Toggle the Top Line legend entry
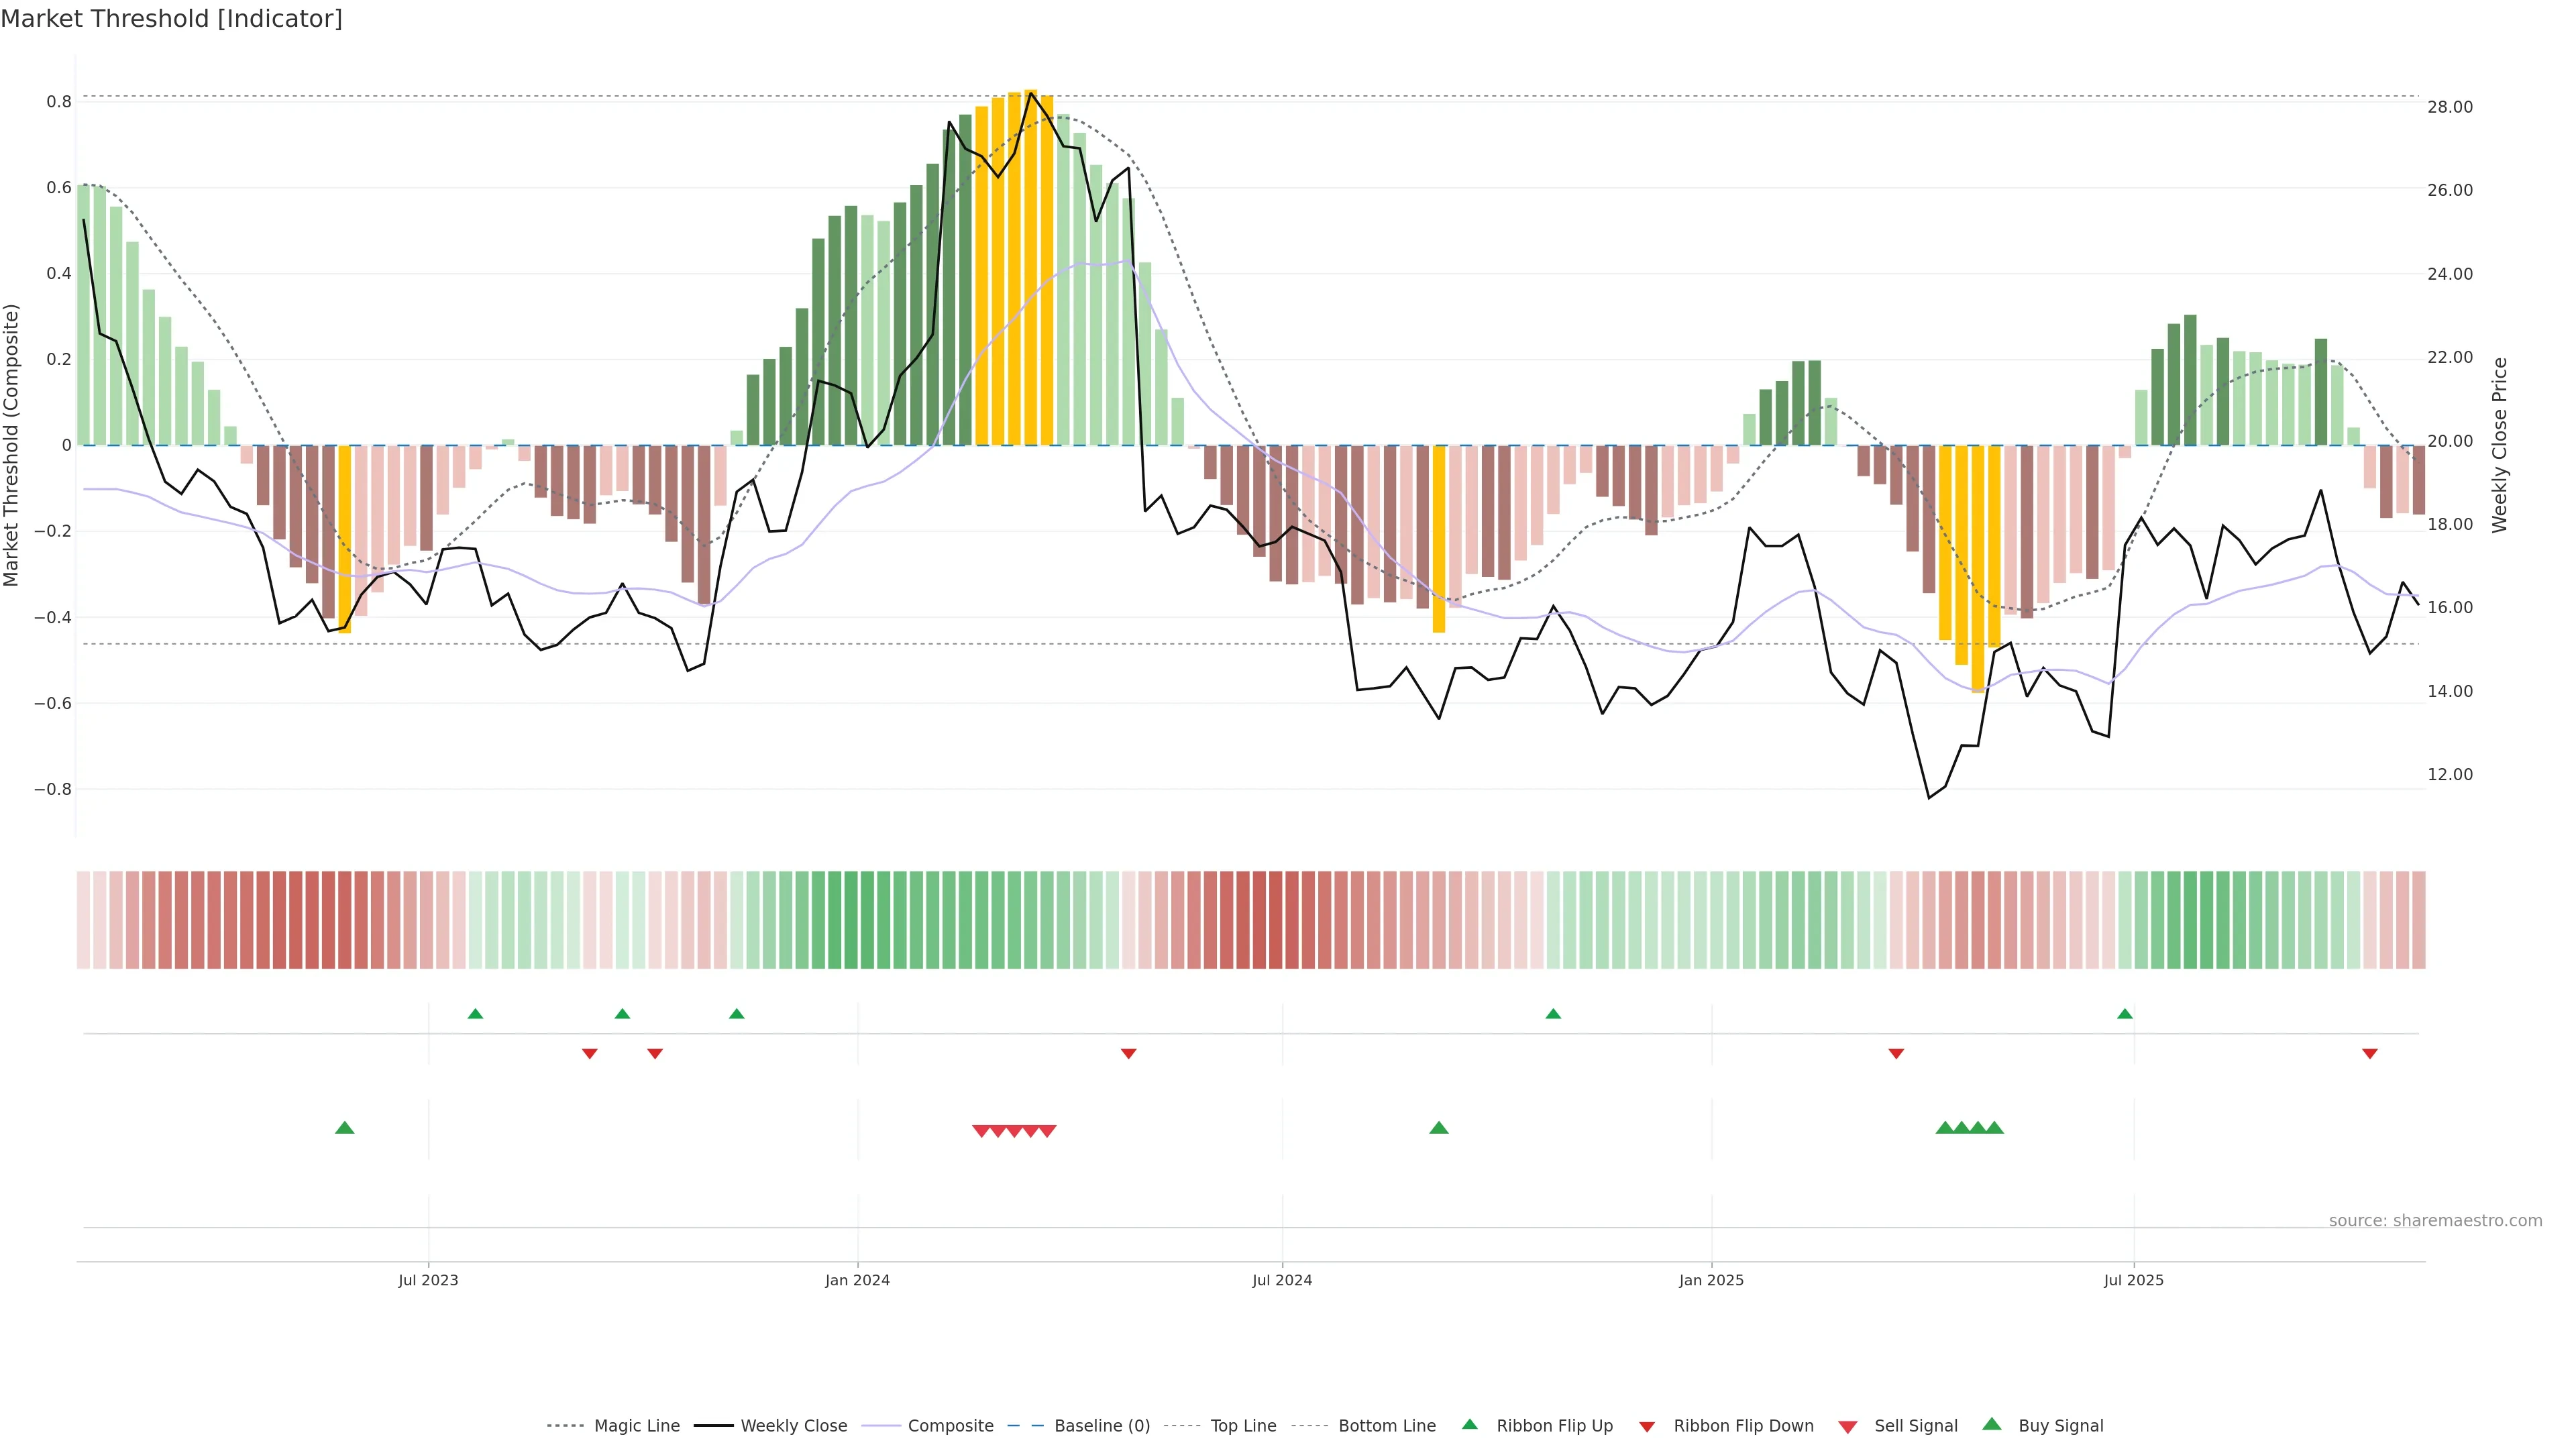Image resolution: width=2576 pixels, height=1449 pixels. (1243, 1426)
